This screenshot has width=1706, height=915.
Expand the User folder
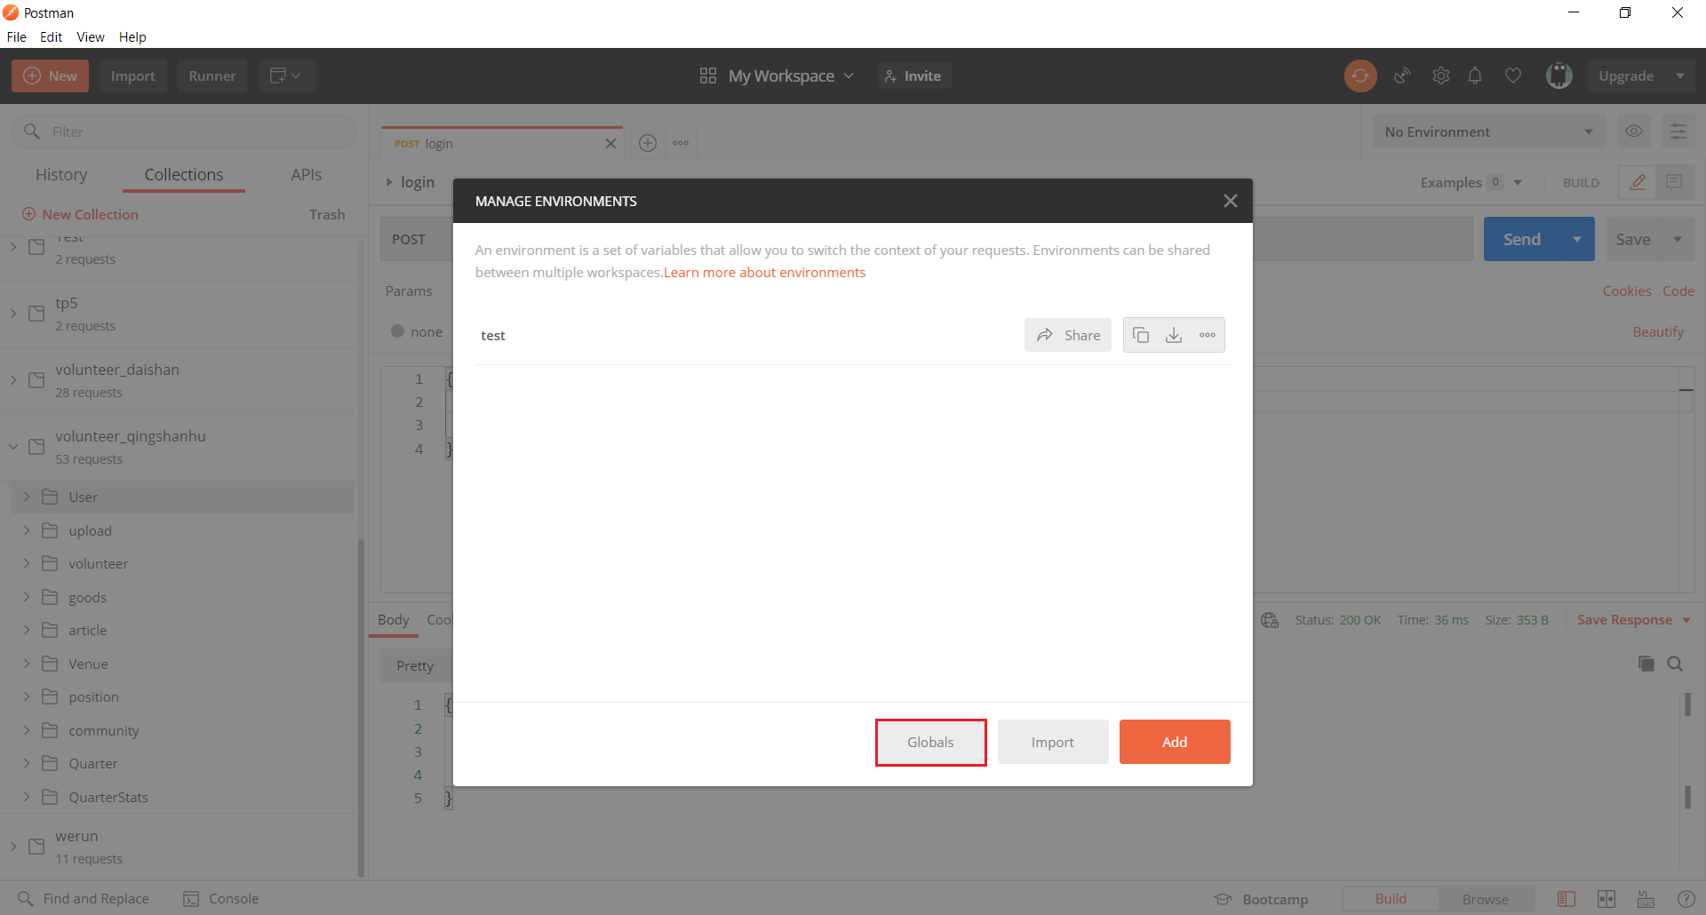(27, 497)
